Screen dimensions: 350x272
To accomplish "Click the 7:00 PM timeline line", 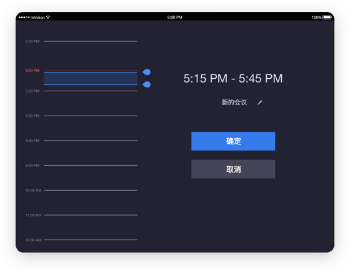I will point(91,116).
